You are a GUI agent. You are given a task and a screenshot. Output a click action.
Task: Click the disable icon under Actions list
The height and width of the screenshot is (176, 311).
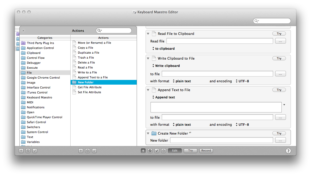pos(88,151)
